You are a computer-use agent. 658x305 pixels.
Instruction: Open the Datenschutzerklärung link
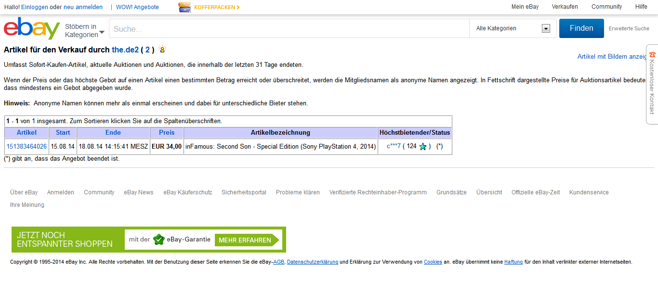coord(313,262)
